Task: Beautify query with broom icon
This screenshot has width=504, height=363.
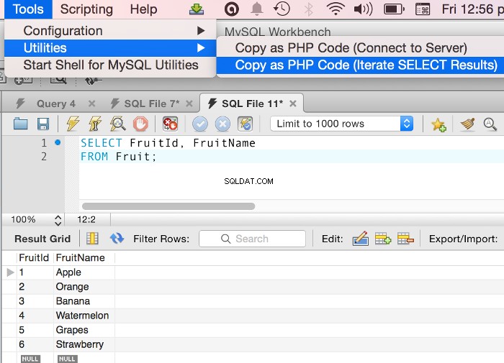Action: [468, 124]
